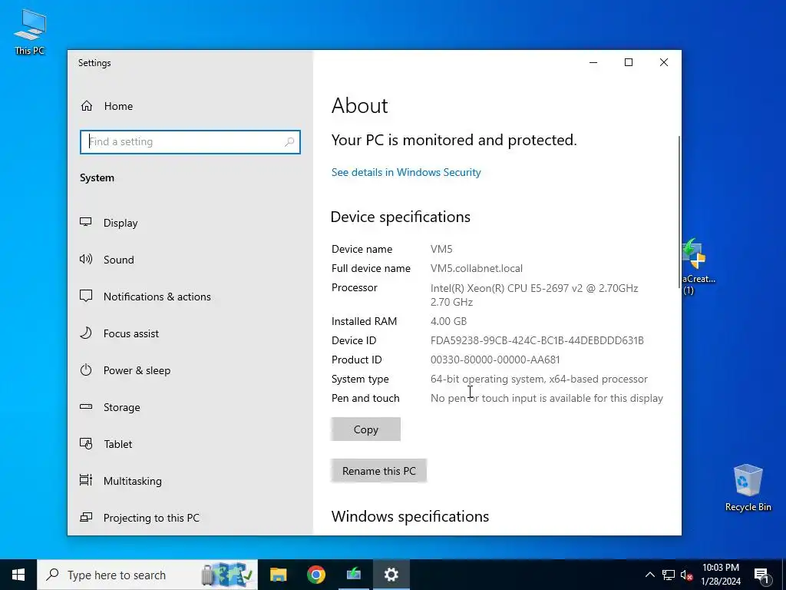The image size is (786, 590).
Task: Open the Home icon in Settings
Action: [87, 106]
